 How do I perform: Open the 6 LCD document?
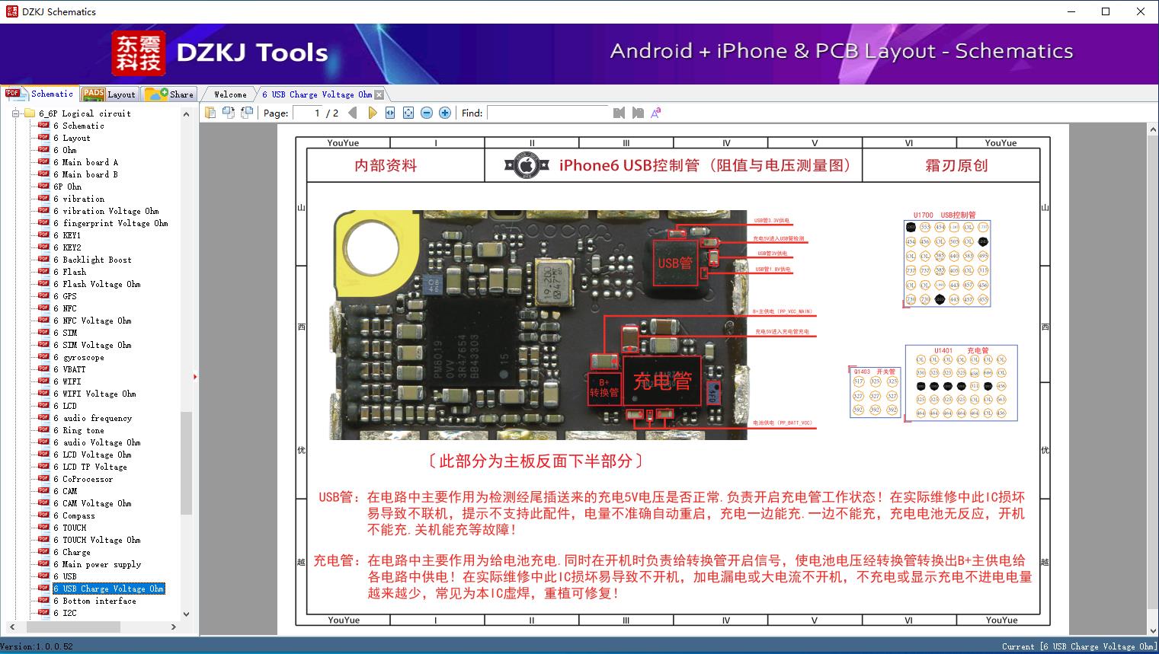(x=65, y=406)
